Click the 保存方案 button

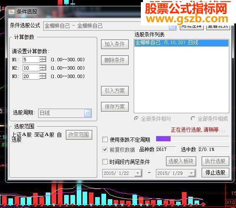click(x=115, y=107)
